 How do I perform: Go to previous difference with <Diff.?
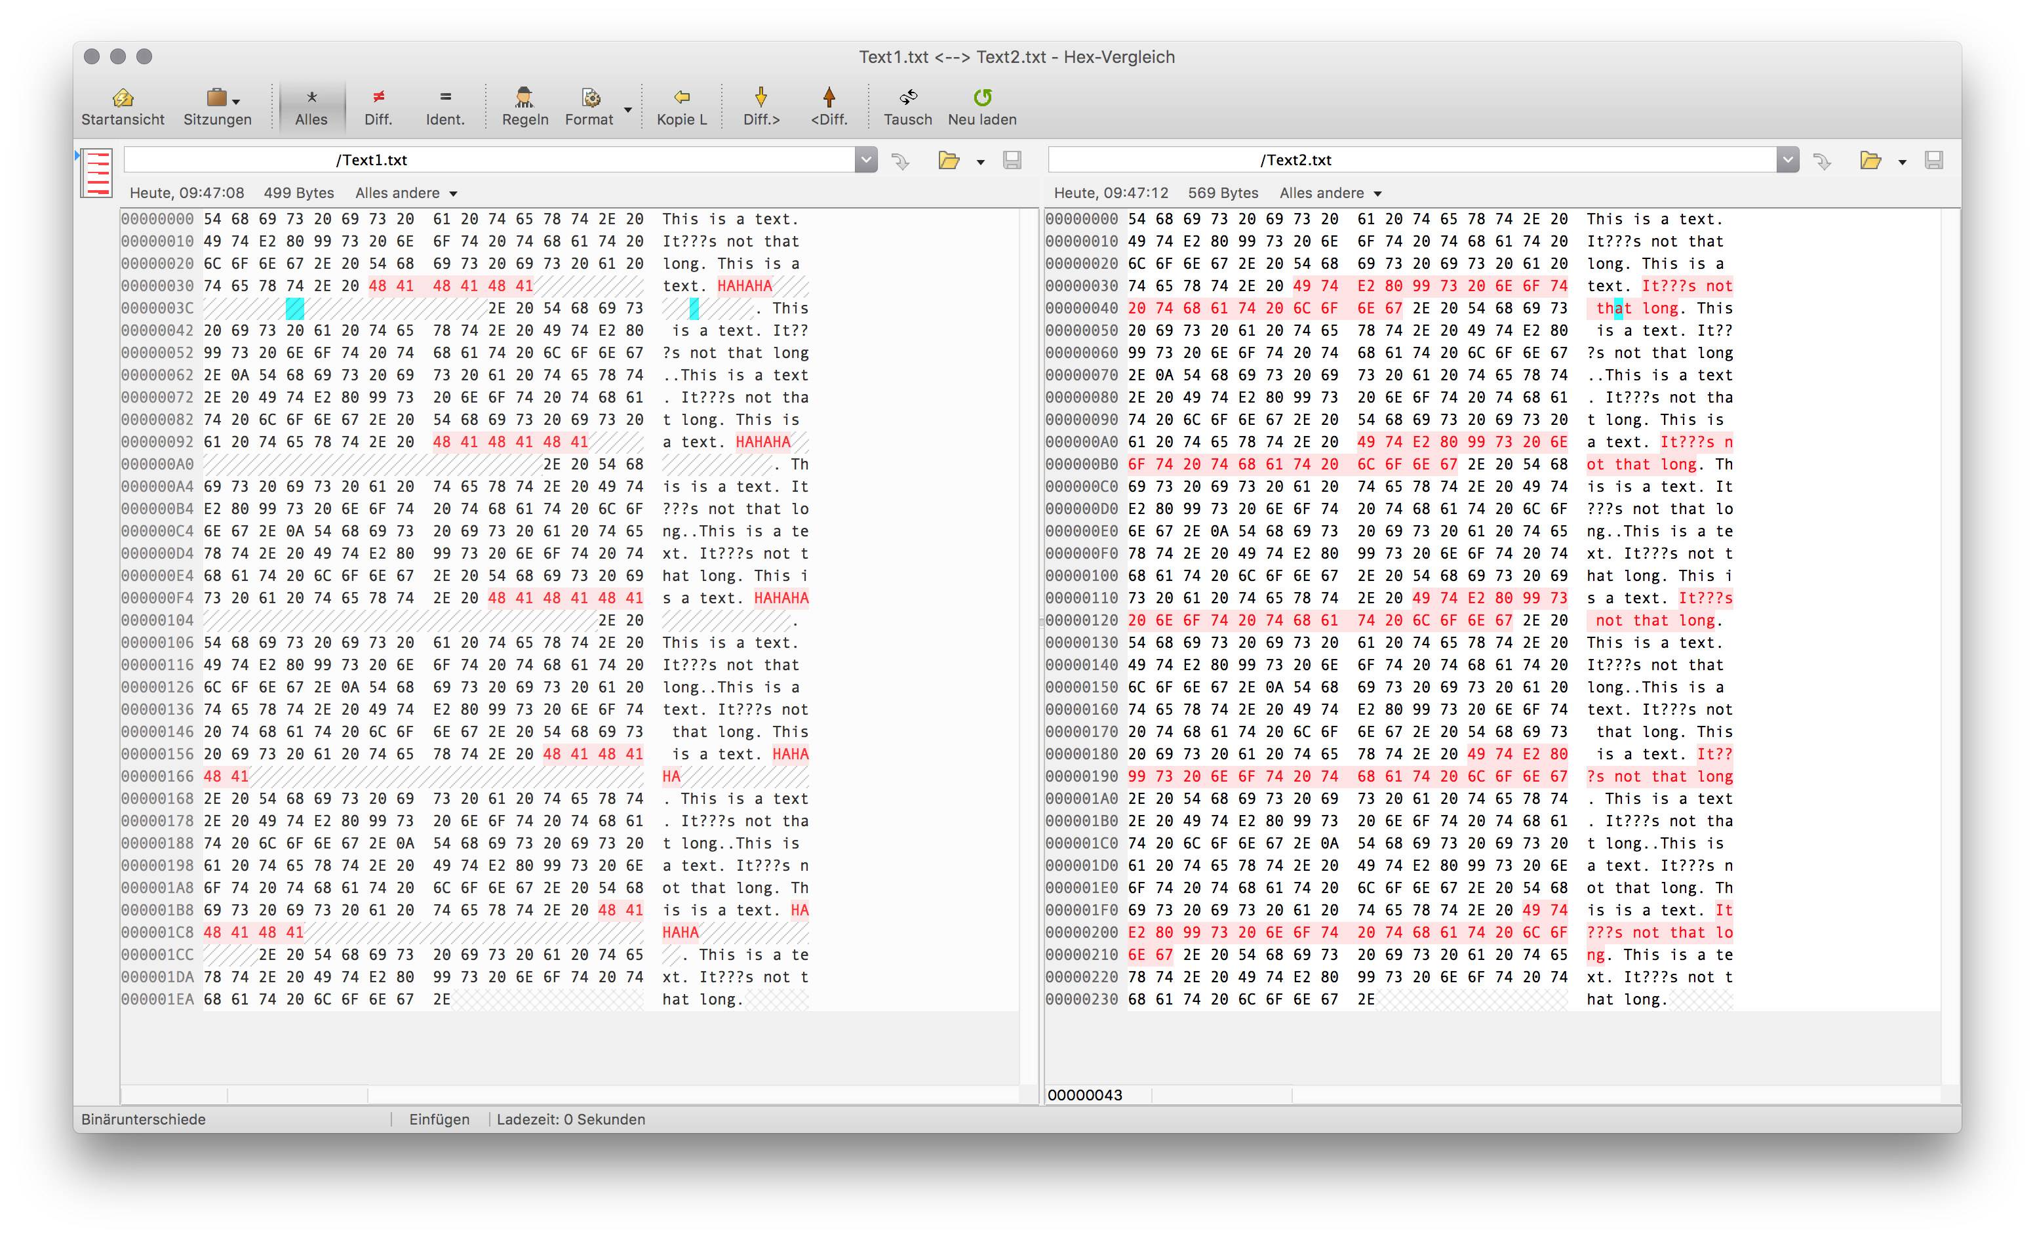(829, 98)
